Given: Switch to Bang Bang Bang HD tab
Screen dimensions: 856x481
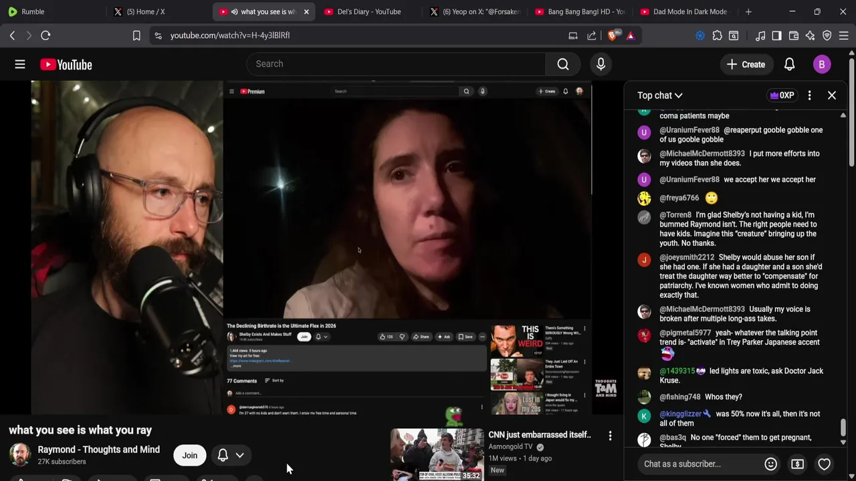Looking at the screenshot, I should pyautogui.click(x=579, y=11).
